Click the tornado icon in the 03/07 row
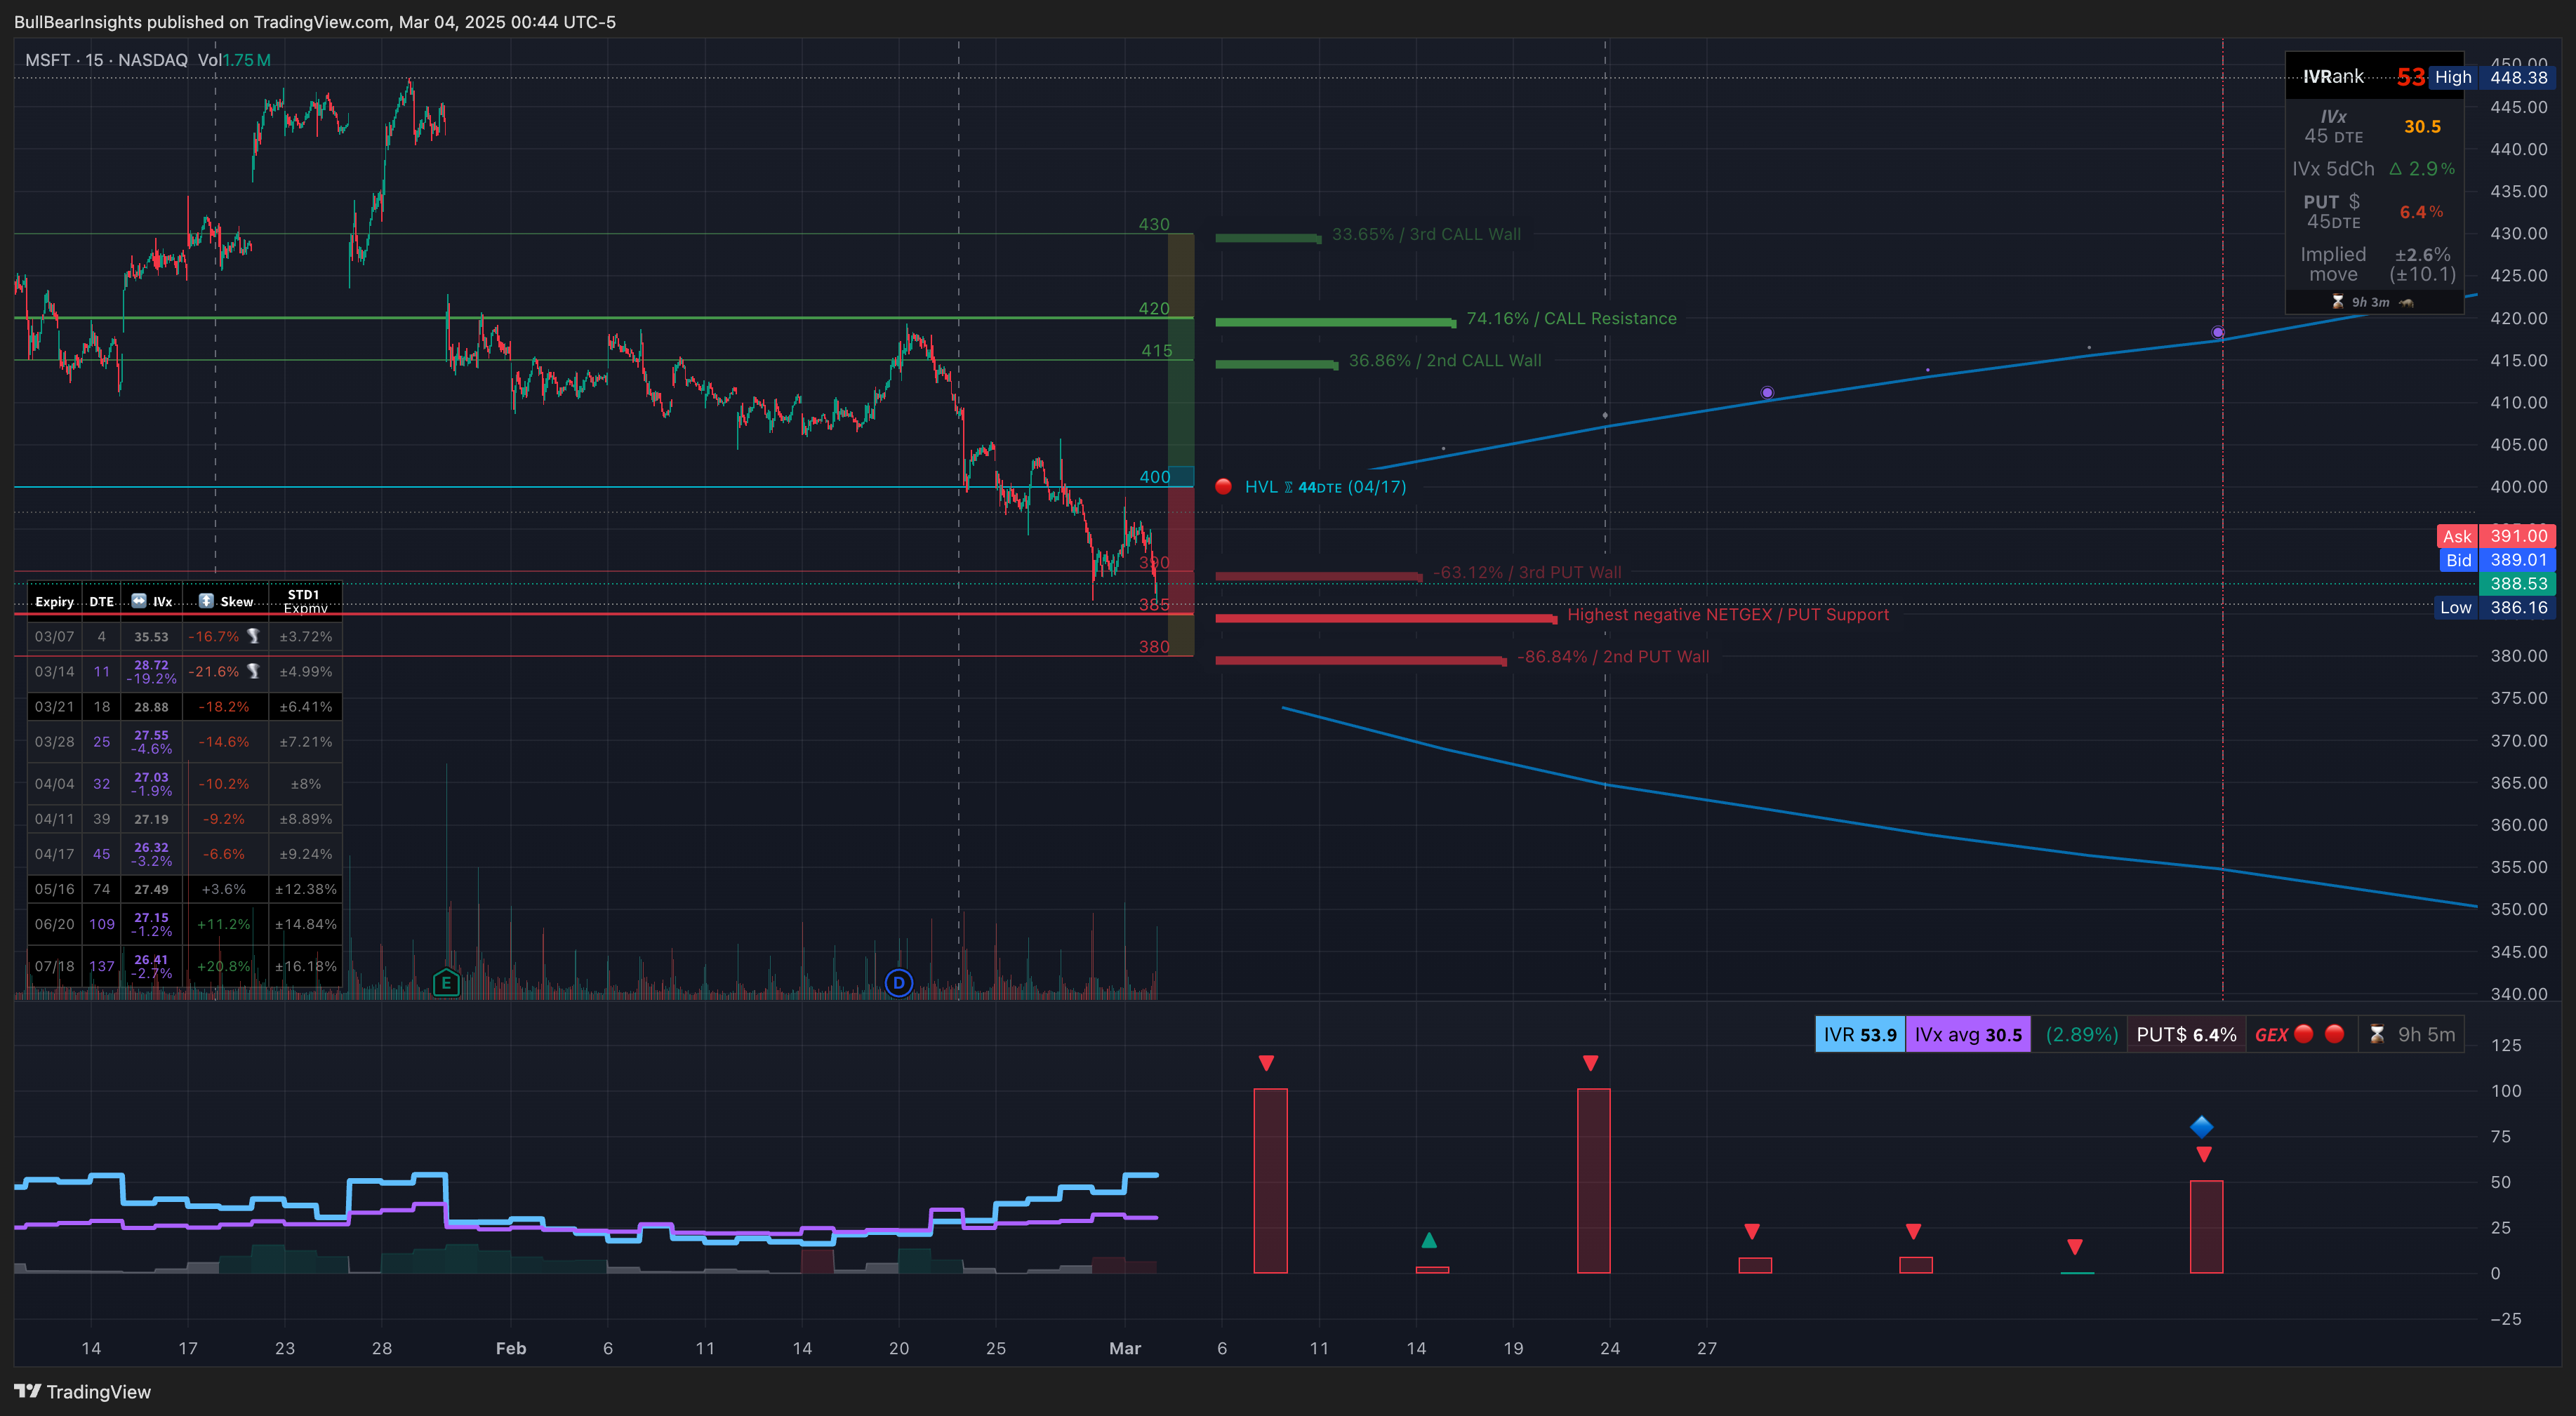 tap(254, 636)
